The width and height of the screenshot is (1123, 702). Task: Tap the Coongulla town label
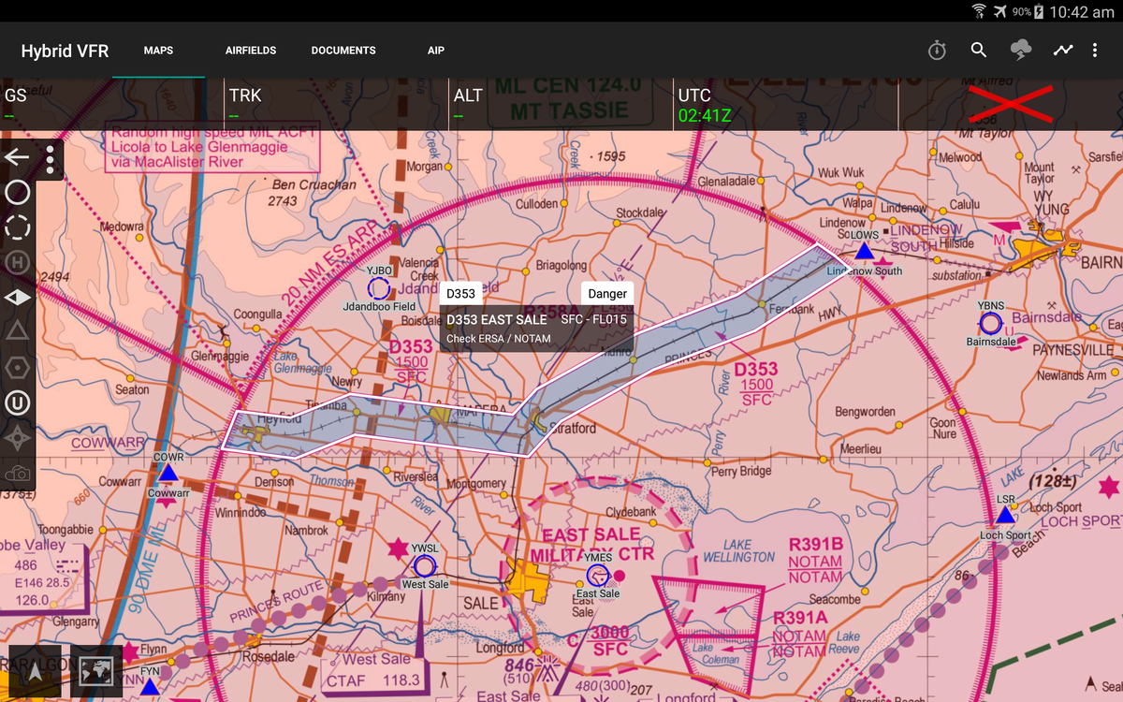coord(258,314)
